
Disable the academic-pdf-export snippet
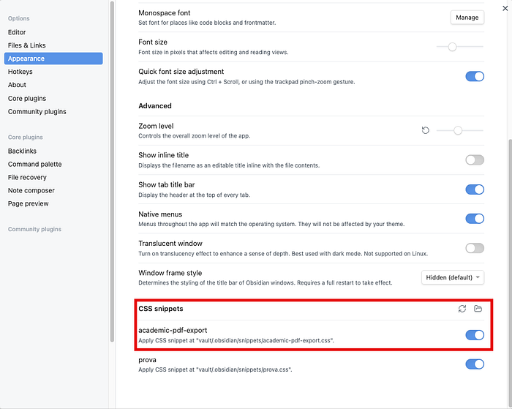coord(475,335)
